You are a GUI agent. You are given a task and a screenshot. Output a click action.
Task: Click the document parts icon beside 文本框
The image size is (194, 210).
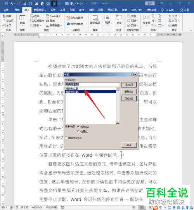coord(153,16)
